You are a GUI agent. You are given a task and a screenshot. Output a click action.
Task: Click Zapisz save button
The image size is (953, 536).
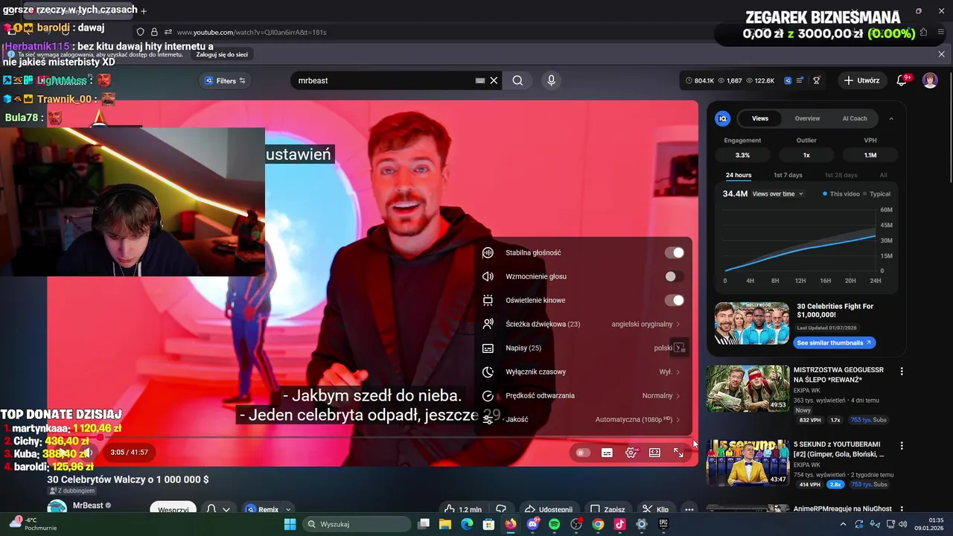(x=608, y=509)
